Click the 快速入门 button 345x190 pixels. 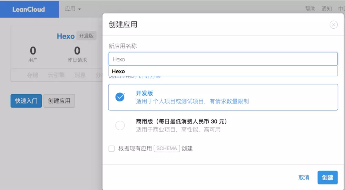tap(26, 101)
